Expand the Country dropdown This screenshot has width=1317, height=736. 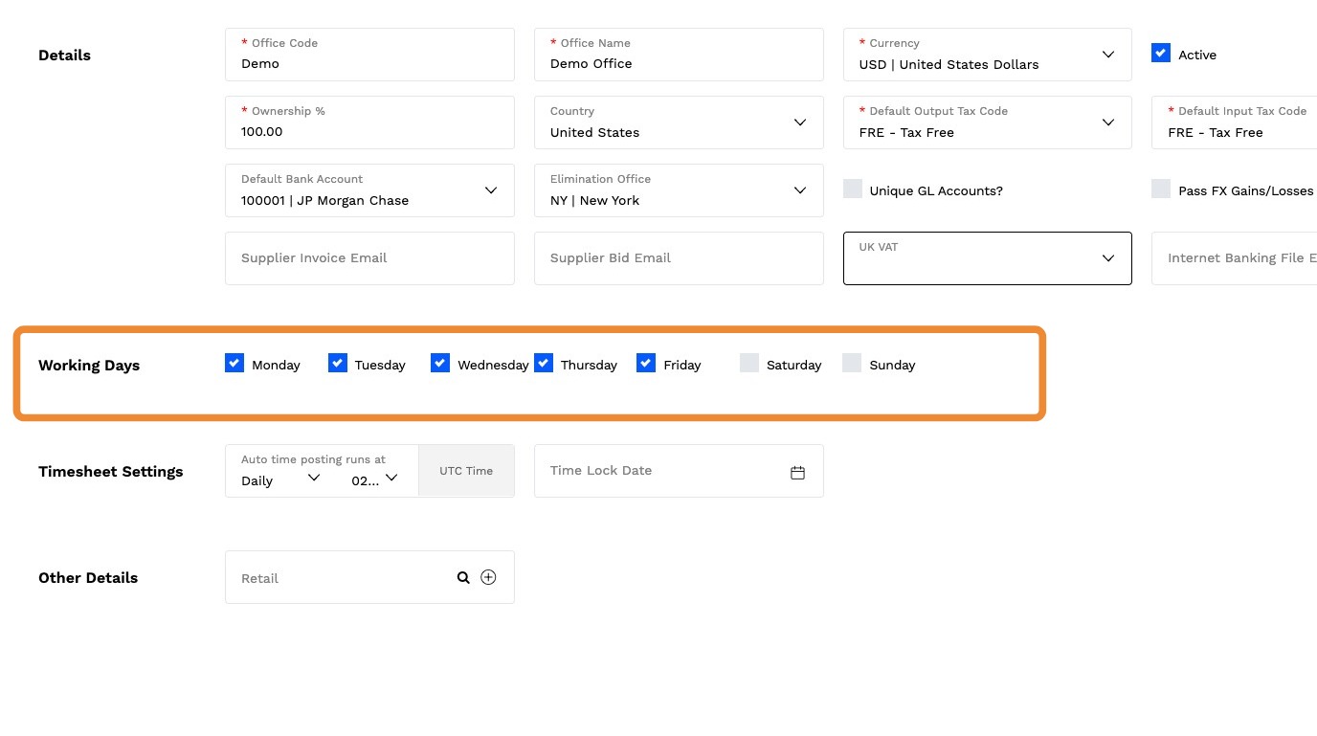(799, 123)
